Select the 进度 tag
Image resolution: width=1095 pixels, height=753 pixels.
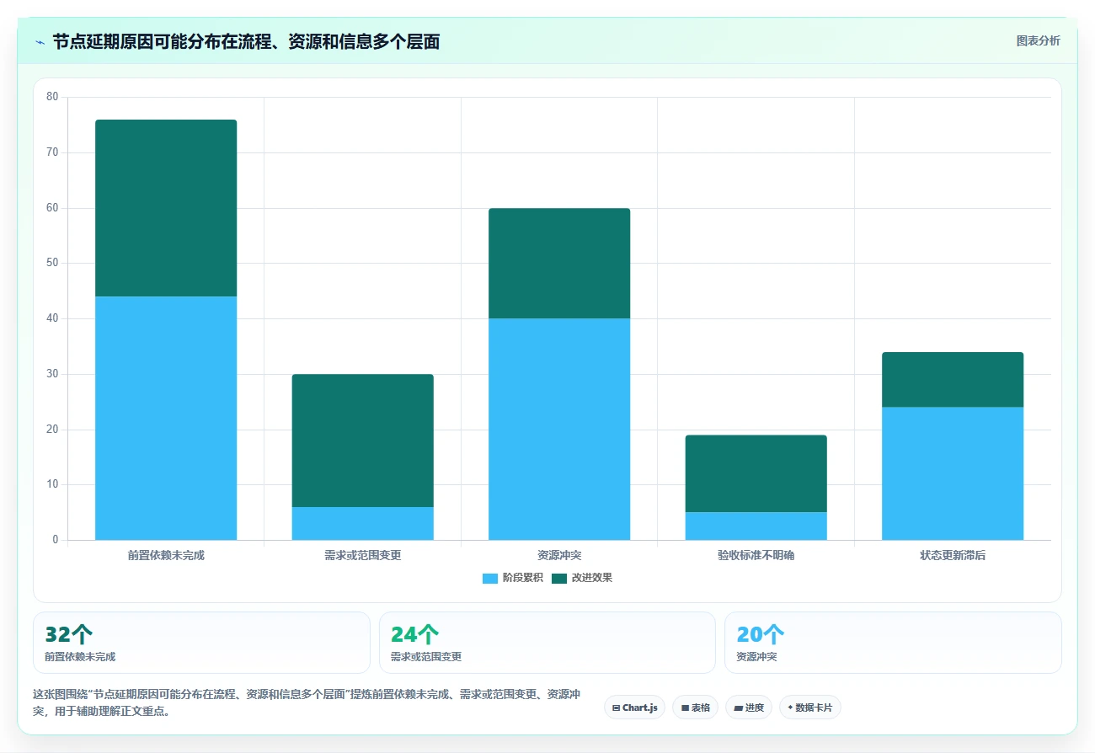[x=749, y=708]
